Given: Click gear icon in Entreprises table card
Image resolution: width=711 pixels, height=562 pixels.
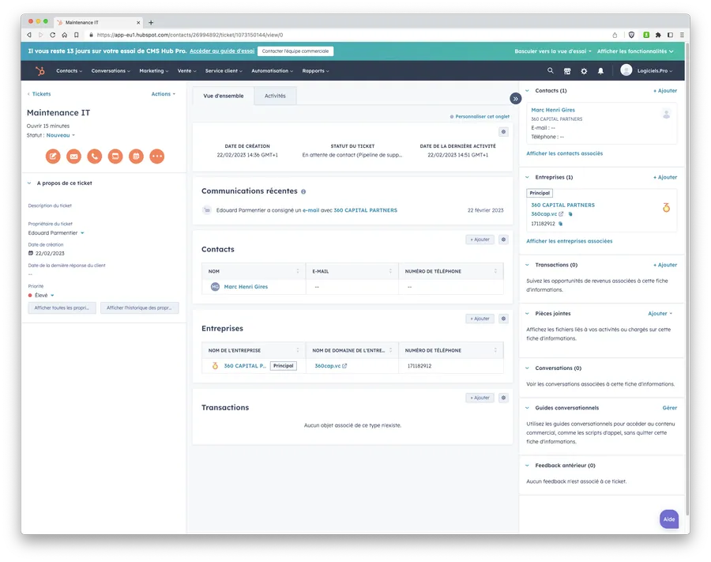Looking at the screenshot, I should point(503,319).
